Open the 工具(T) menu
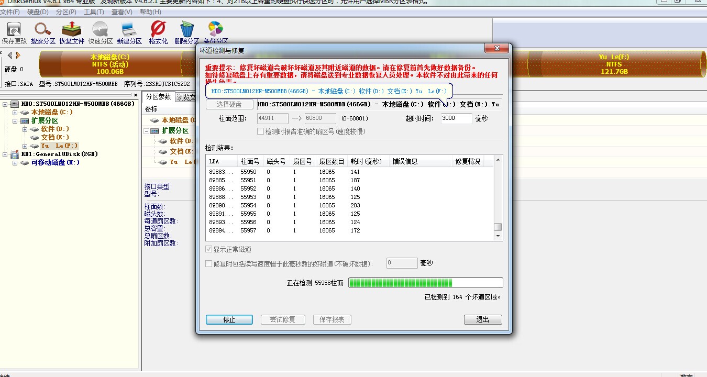 tap(94, 12)
